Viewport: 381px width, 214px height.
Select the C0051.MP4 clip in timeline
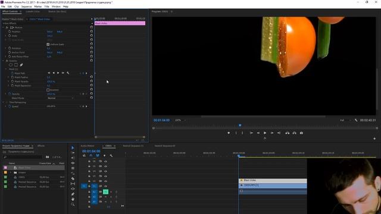click(273, 185)
